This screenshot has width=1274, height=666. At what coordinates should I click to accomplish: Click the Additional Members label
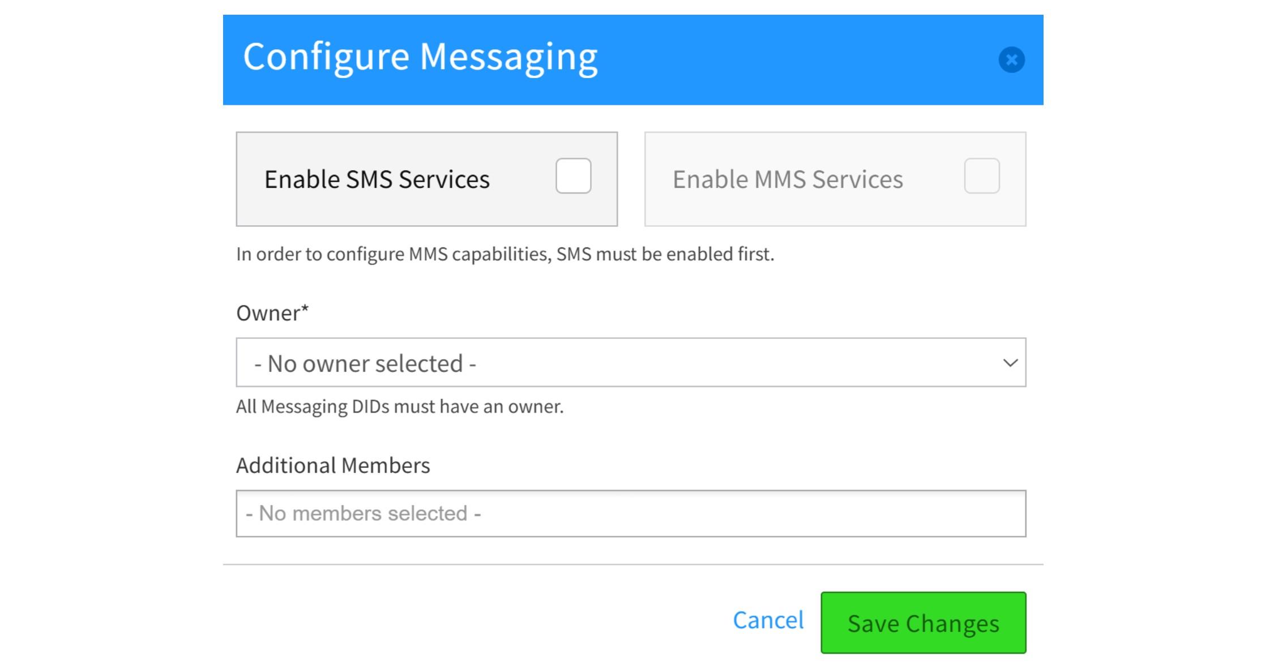point(333,465)
